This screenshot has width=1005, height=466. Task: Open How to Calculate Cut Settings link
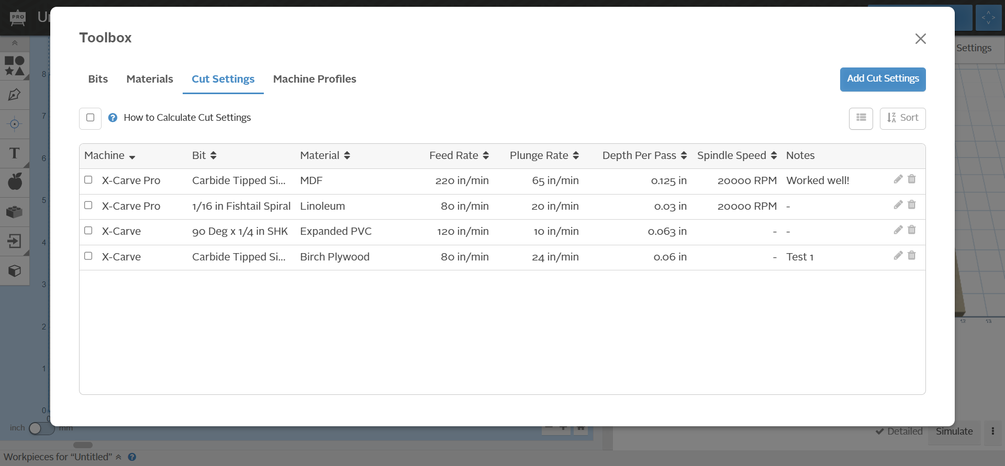click(x=187, y=118)
